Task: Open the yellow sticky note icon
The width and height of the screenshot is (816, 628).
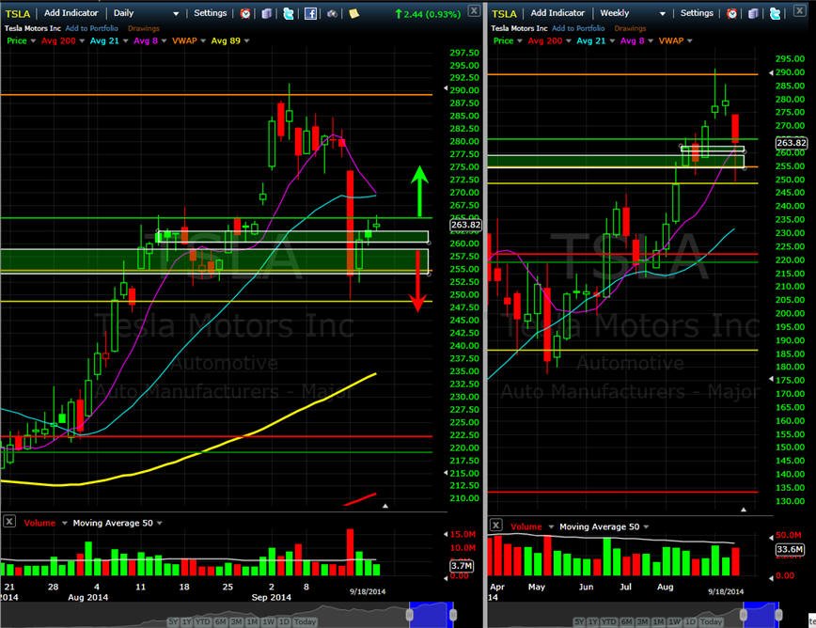Action: pos(353,13)
